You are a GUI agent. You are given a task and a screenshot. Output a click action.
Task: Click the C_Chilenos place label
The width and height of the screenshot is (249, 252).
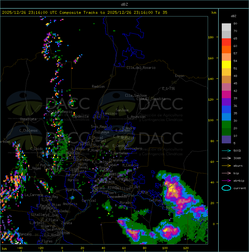pyautogui.click(x=28, y=130)
